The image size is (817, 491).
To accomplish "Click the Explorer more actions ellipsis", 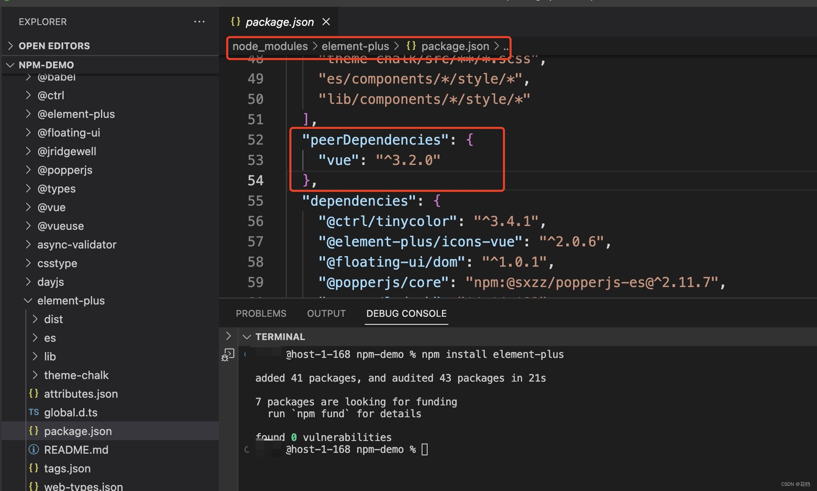I will (199, 22).
